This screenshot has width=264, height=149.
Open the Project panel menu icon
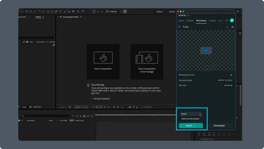click(43, 17)
